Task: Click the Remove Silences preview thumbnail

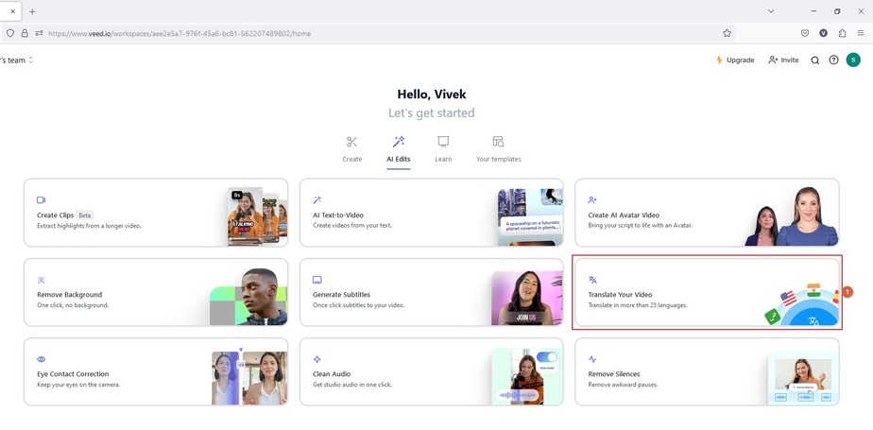Action: [x=803, y=381]
